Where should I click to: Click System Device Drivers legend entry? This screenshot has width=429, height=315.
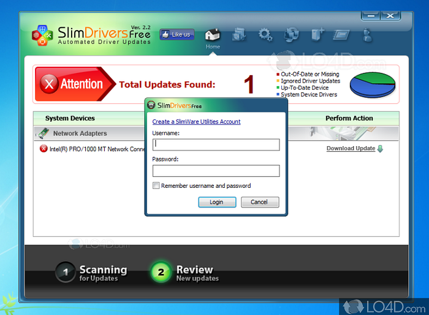306,94
